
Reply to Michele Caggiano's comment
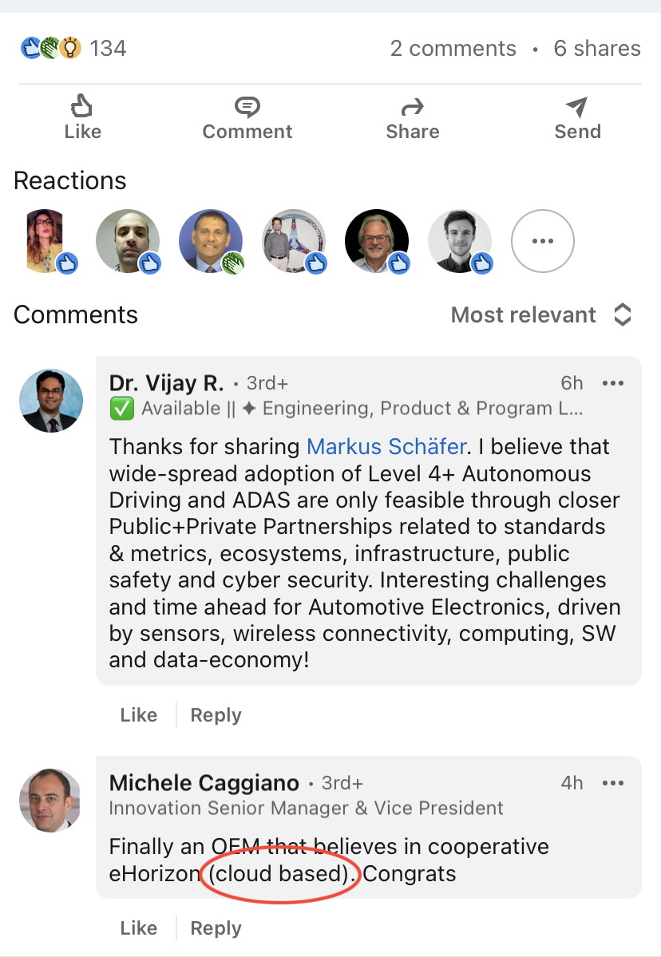point(216,928)
